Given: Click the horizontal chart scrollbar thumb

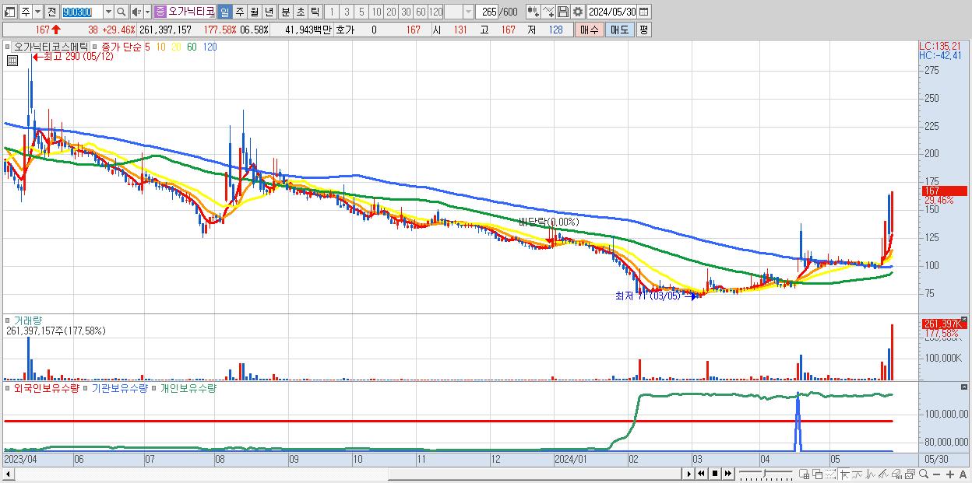Looking at the screenshot, I should click(x=536, y=474).
